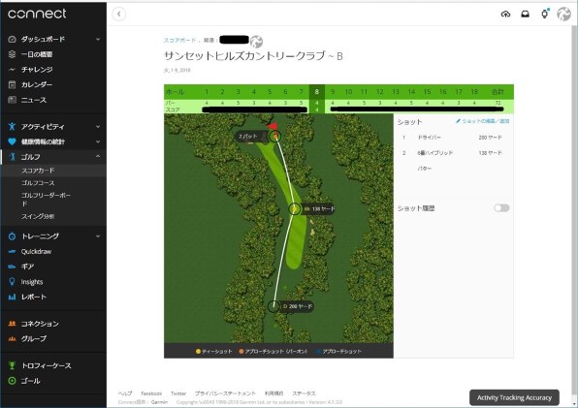
Task: Expand the トレーニング section chevron
Action: (x=98, y=236)
